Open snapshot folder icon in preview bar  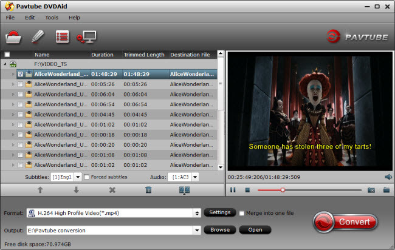tap(386, 190)
